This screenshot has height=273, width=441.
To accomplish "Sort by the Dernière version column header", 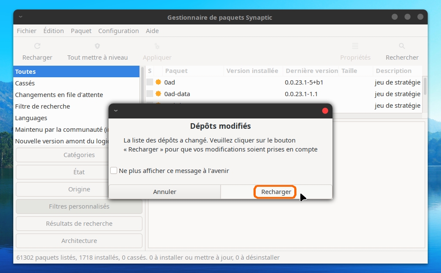I will tap(311, 71).
